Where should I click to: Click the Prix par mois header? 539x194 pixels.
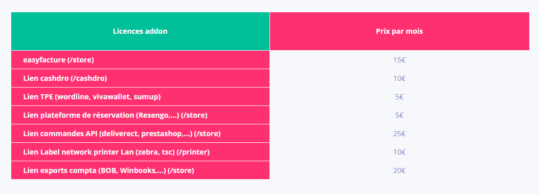click(399, 31)
